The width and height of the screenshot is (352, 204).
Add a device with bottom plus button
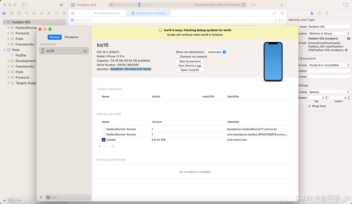click(x=41, y=197)
